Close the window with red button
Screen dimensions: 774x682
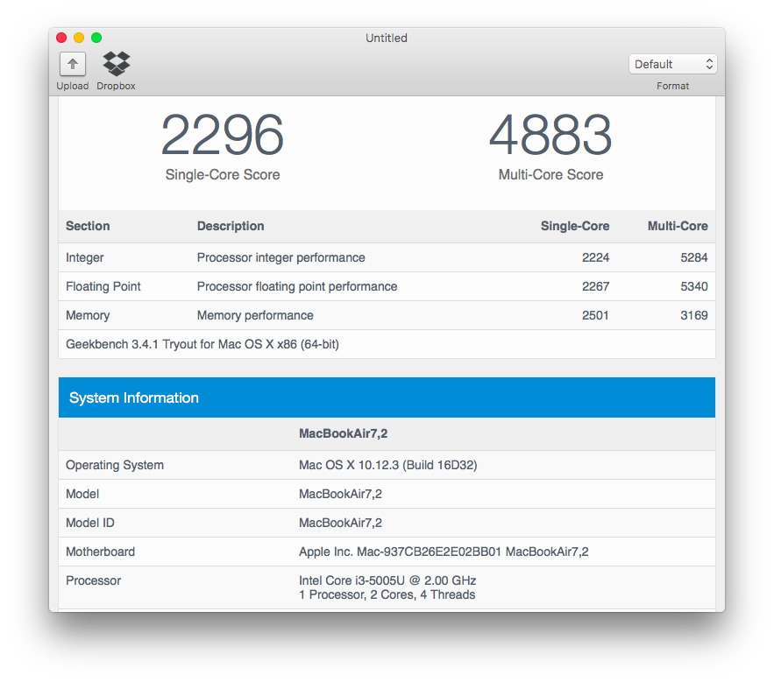point(61,38)
